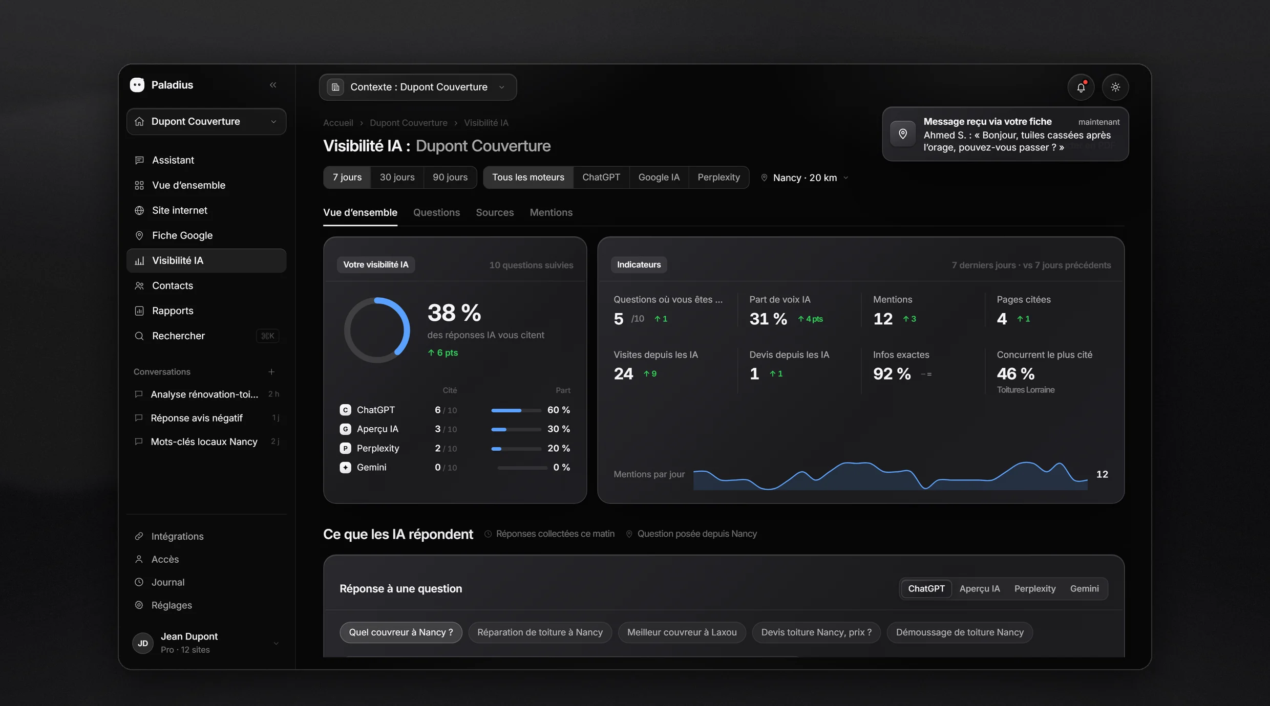Select Tous les moteurs filter
The width and height of the screenshot is (1270, 706).
tap(528, 177)
